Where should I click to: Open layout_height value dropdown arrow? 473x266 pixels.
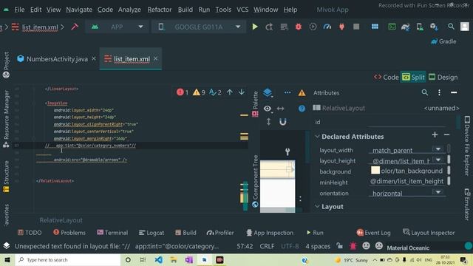[x=438, y=160]
